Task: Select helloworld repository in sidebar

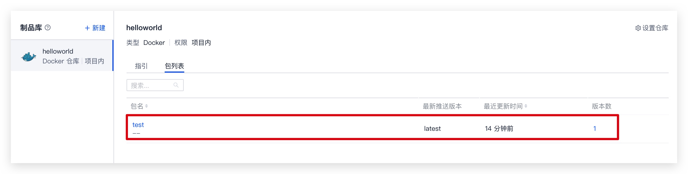Action: 62,55
